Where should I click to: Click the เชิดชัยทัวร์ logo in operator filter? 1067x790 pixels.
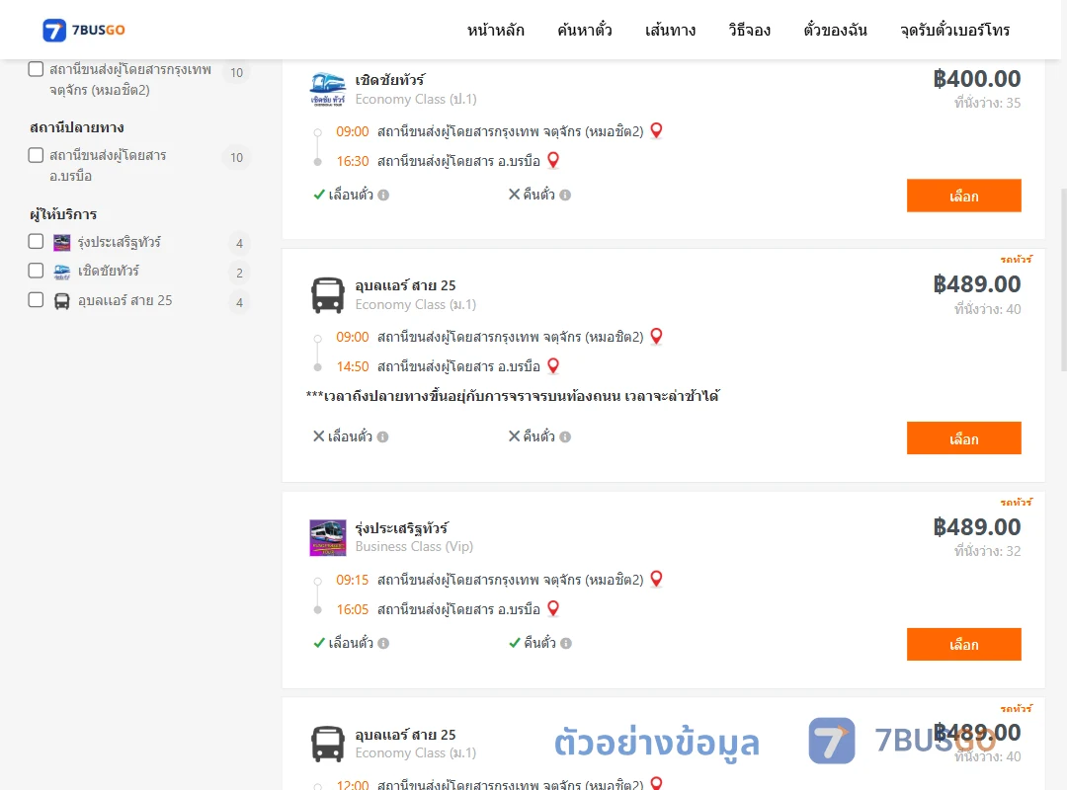point(62,272)
